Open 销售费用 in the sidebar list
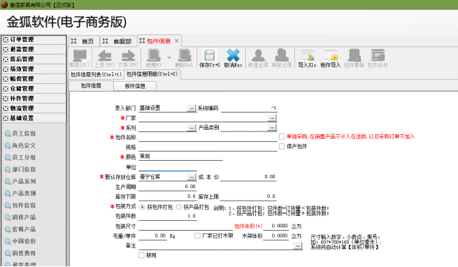The image size is (458, 267). point(20,253)
